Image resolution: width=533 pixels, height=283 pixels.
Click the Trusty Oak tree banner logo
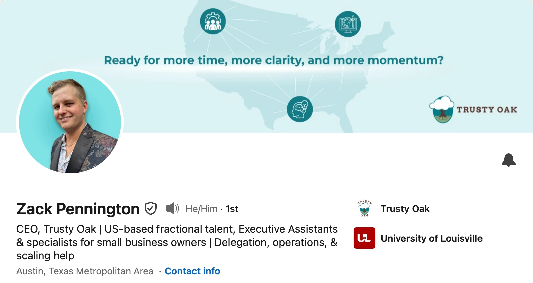point(473,110)
